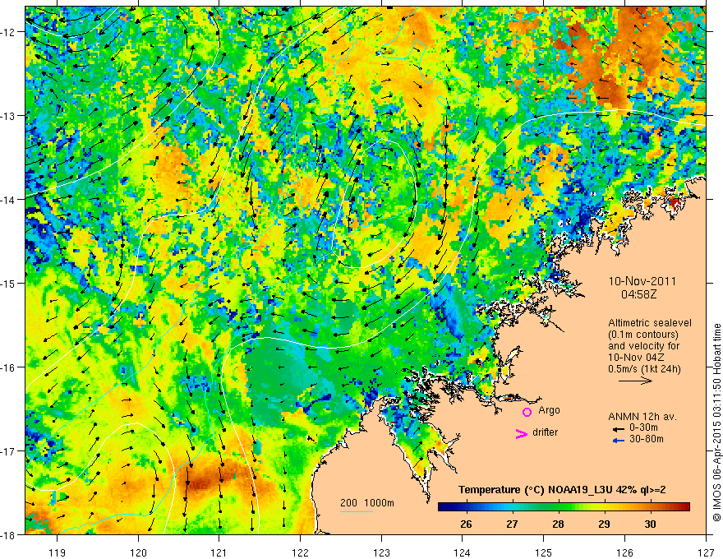Click longitude axis label 119

coord(58,552)
